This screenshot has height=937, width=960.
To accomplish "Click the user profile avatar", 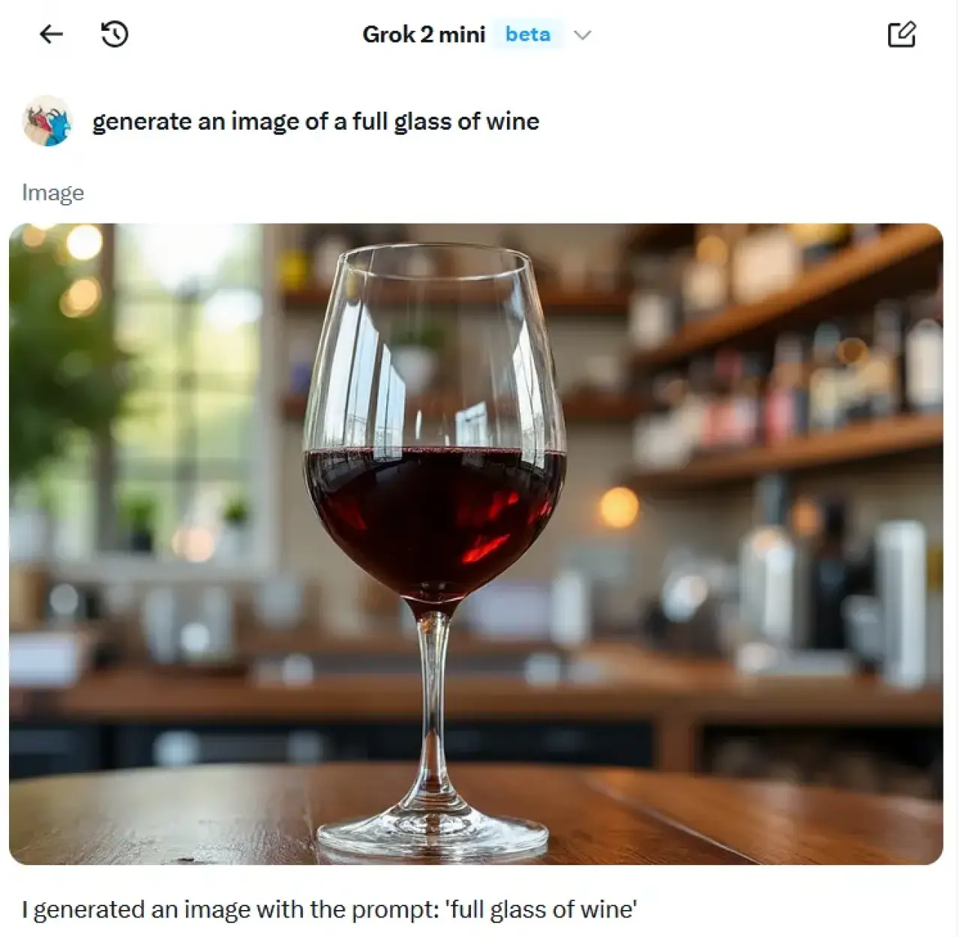I will point(46,121).
